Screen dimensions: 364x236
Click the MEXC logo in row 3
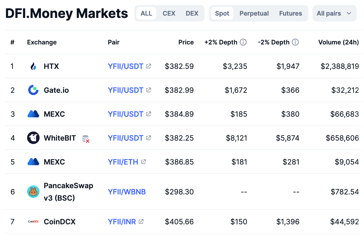[x=33, y=114]
